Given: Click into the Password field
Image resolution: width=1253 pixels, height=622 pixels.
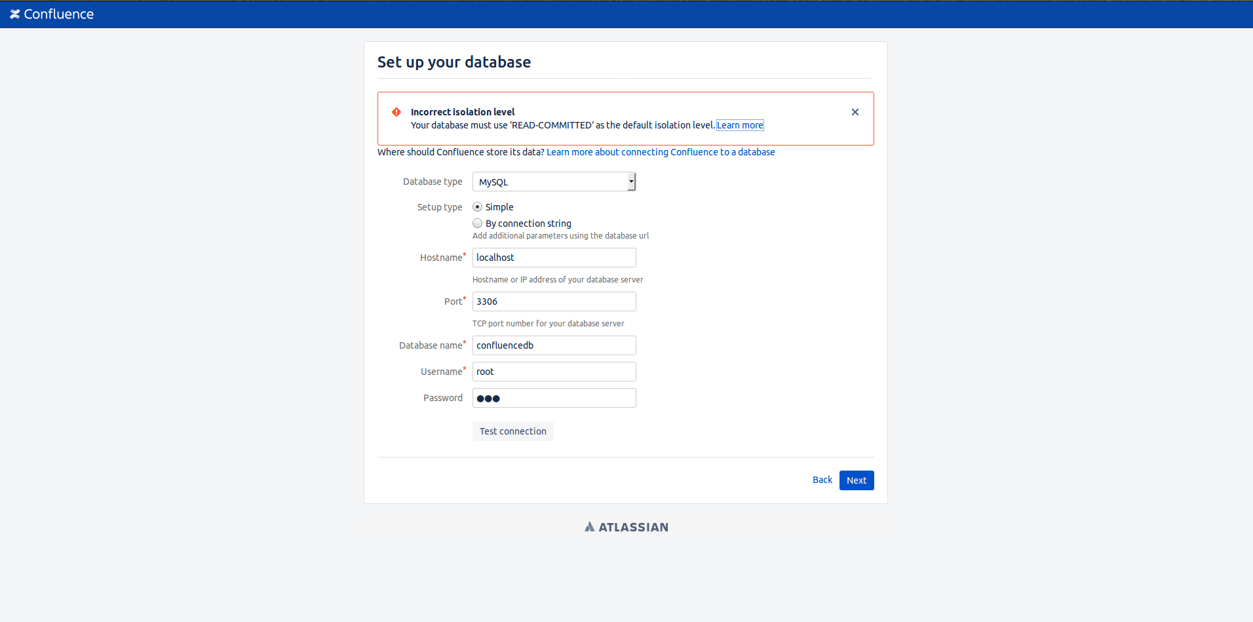Looking at the screenshot, I should coord(554,398).
